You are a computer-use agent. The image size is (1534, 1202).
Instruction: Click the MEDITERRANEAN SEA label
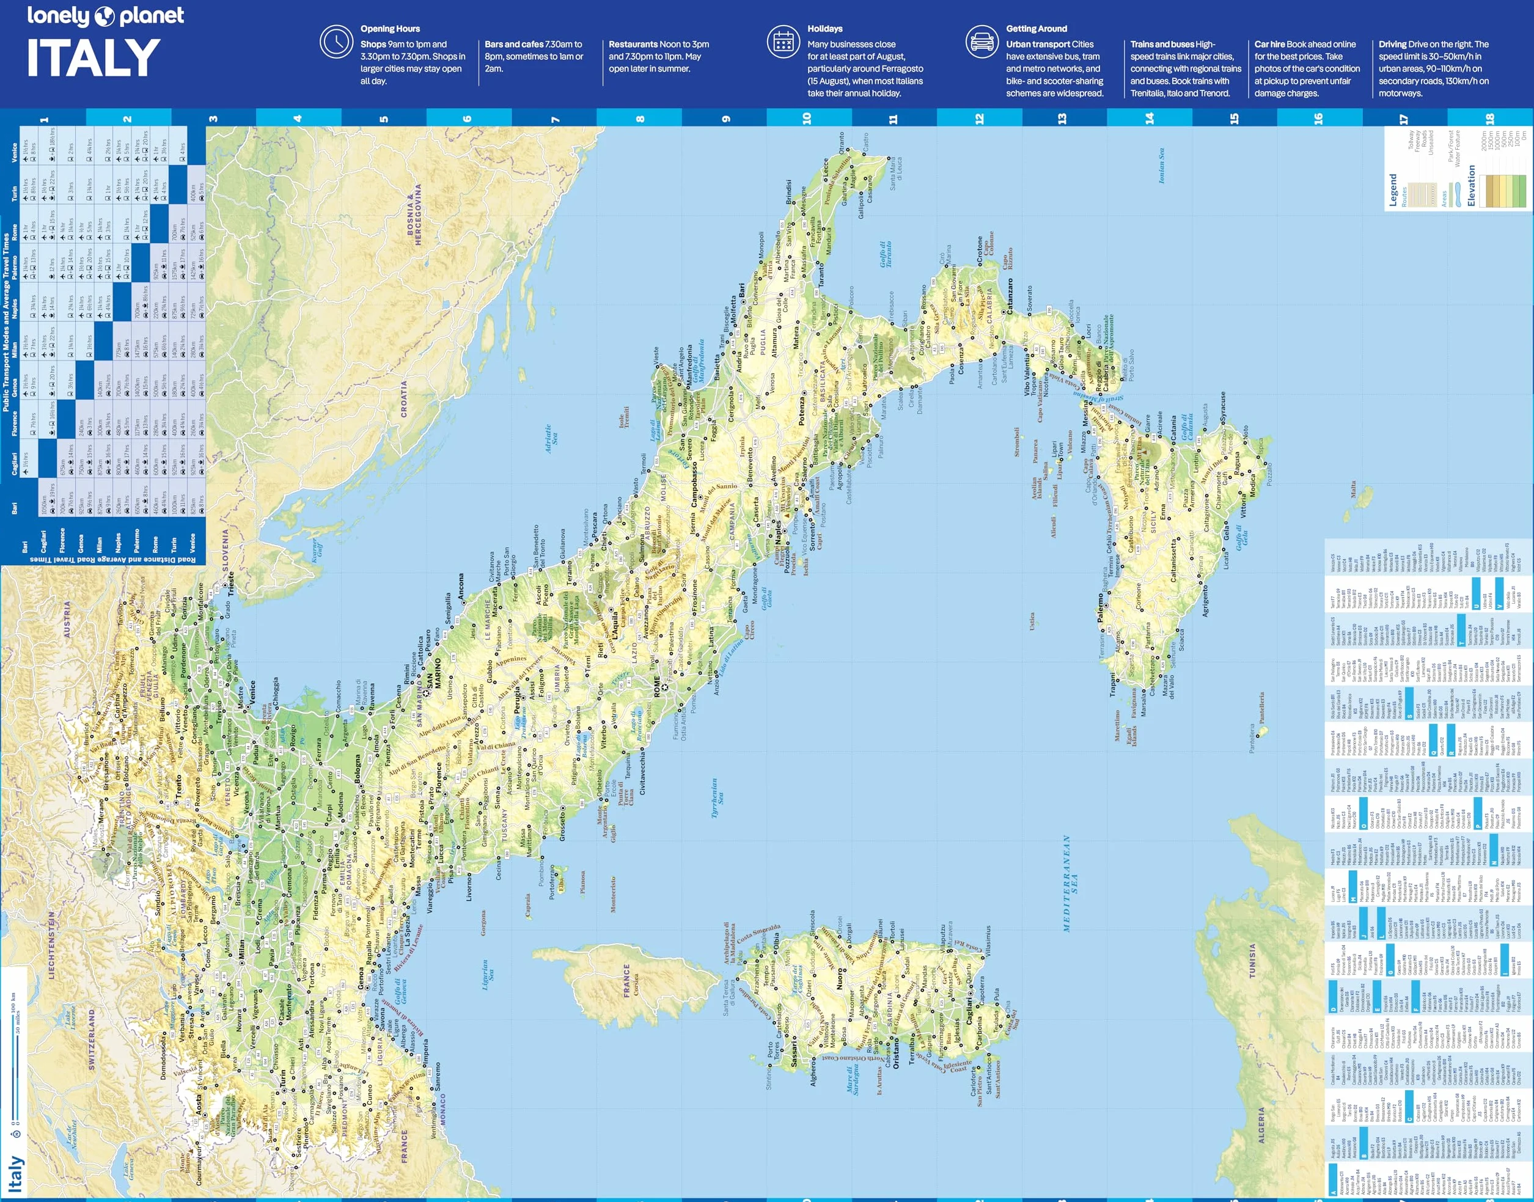(x=1070, y=883)
